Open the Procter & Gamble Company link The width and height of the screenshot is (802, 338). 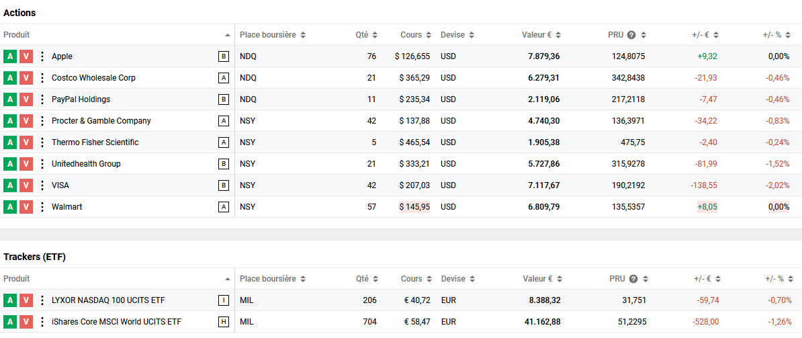point(101,121)
